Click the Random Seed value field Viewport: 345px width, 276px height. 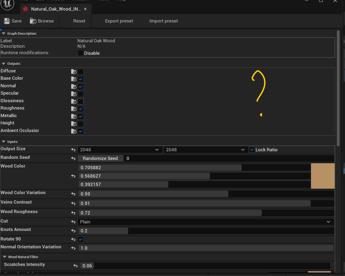point(229,158)
